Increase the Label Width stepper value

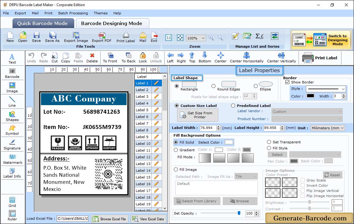[218, 127]
